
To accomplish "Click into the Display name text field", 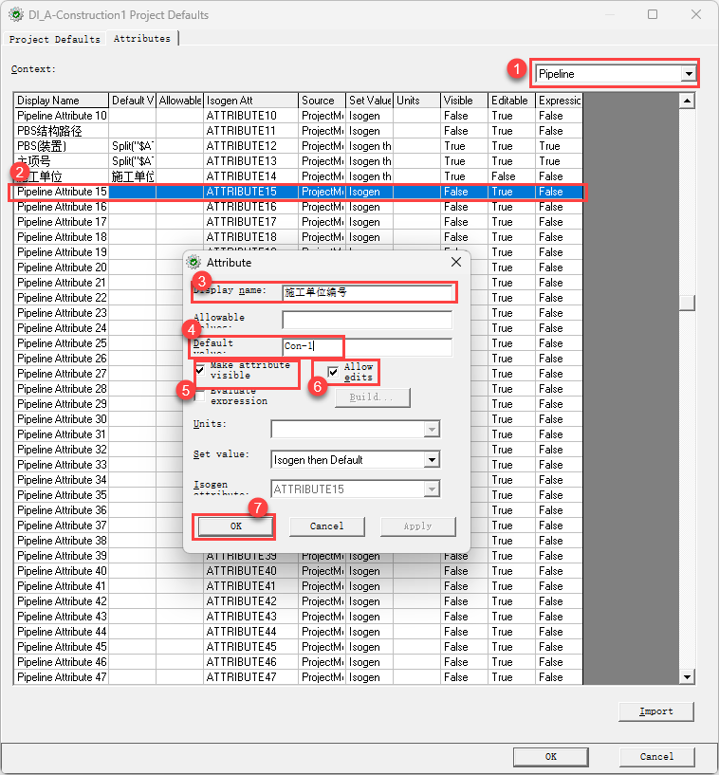I will [367, 292].
